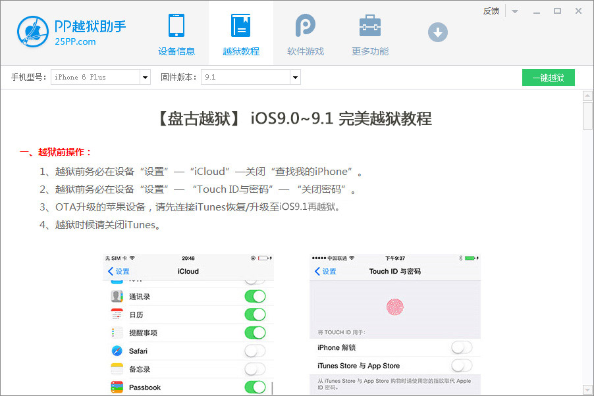The height and width of the screenshot is (396, 594).
Task: Open the 更多功能 more features panel
Action: pyautogui.click(x=369, y=33)
